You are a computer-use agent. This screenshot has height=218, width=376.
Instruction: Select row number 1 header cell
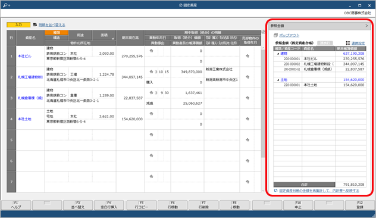pyautogui.click(x=11, y=56)
